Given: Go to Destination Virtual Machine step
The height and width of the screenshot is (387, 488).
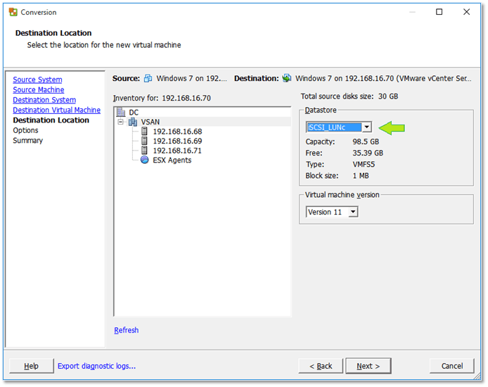Looking at the screenshot, I should [57, 110].
